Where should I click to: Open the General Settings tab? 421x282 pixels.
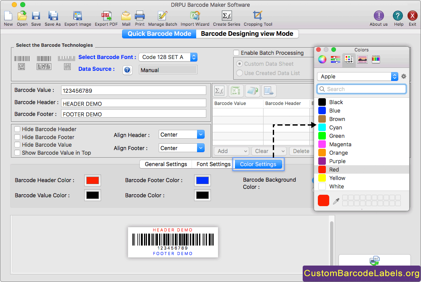[165, 164]
